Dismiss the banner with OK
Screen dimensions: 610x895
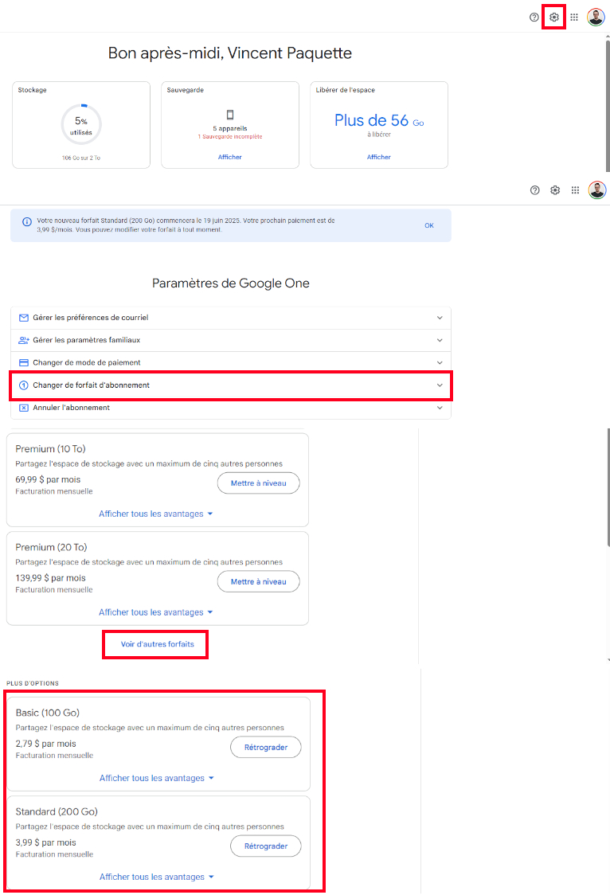pos(429,225)
